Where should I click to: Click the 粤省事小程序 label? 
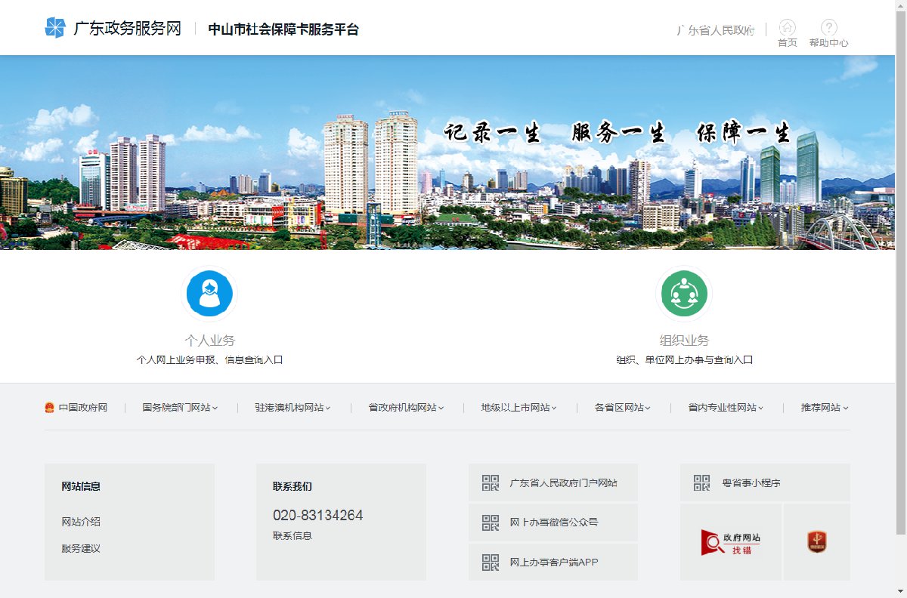pos(751,483)
